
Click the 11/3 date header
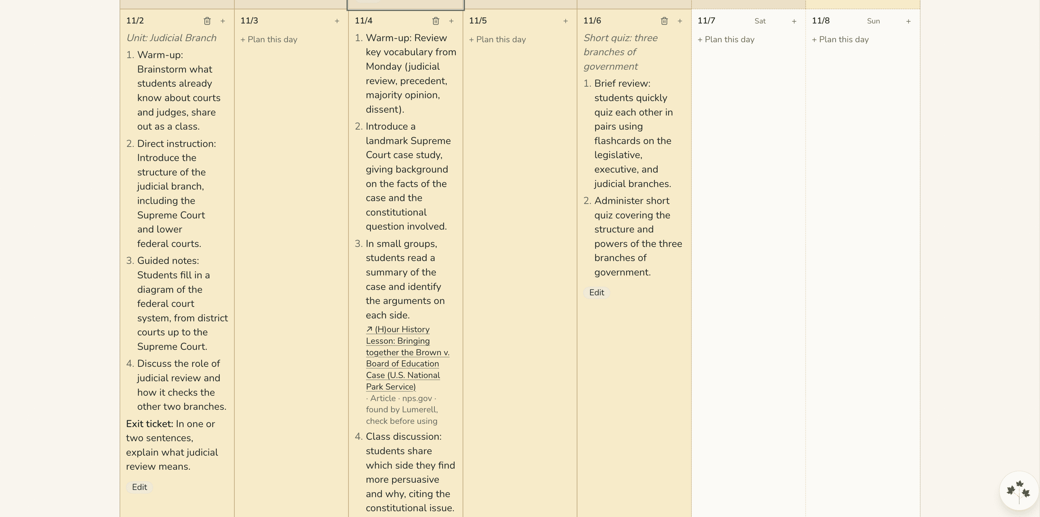tap(249, 21)
